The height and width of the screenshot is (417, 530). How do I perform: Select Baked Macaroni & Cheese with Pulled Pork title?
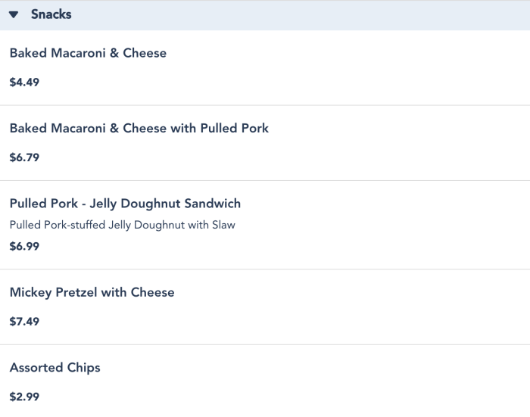click(139, 128)
